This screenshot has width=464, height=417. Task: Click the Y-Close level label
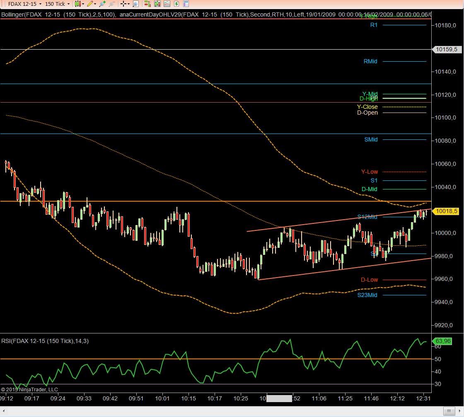pyautogui.click(x=367, y=107)
